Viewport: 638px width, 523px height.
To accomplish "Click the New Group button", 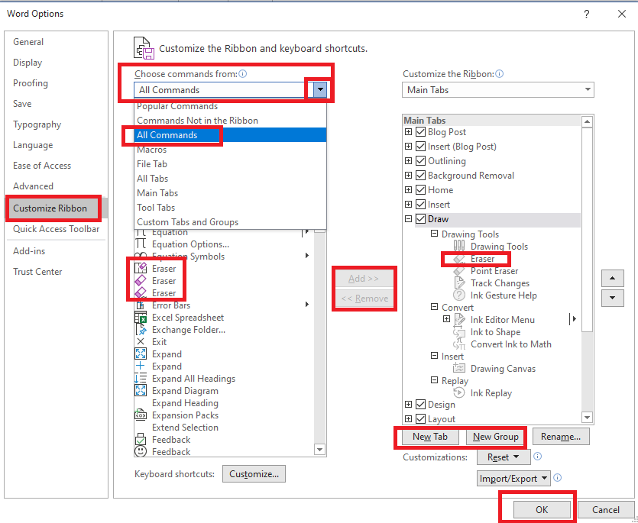I will pyautogui.click(x=495, y=437).
